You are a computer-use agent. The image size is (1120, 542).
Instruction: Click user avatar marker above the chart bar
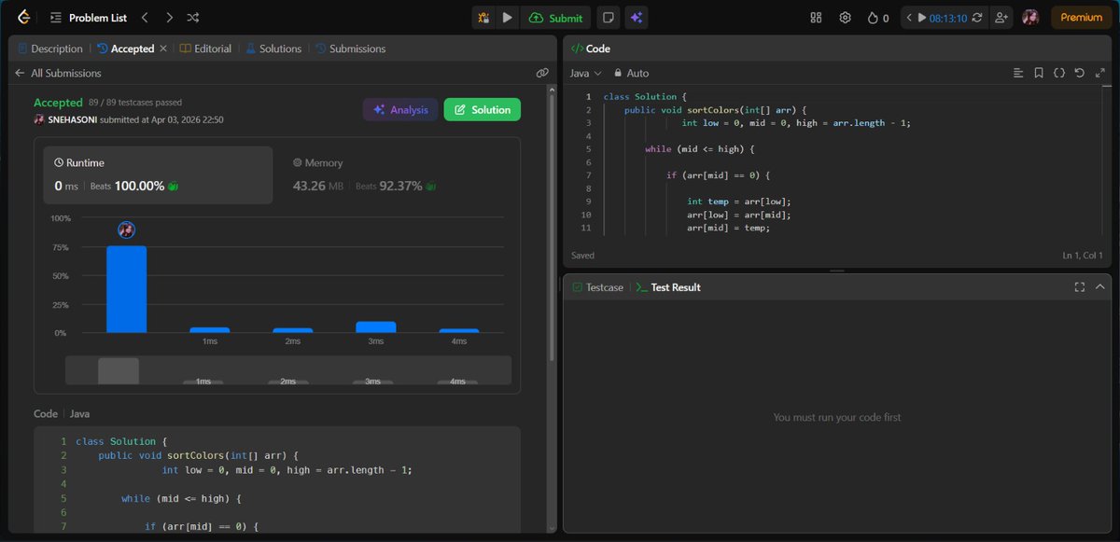[127, 229]
